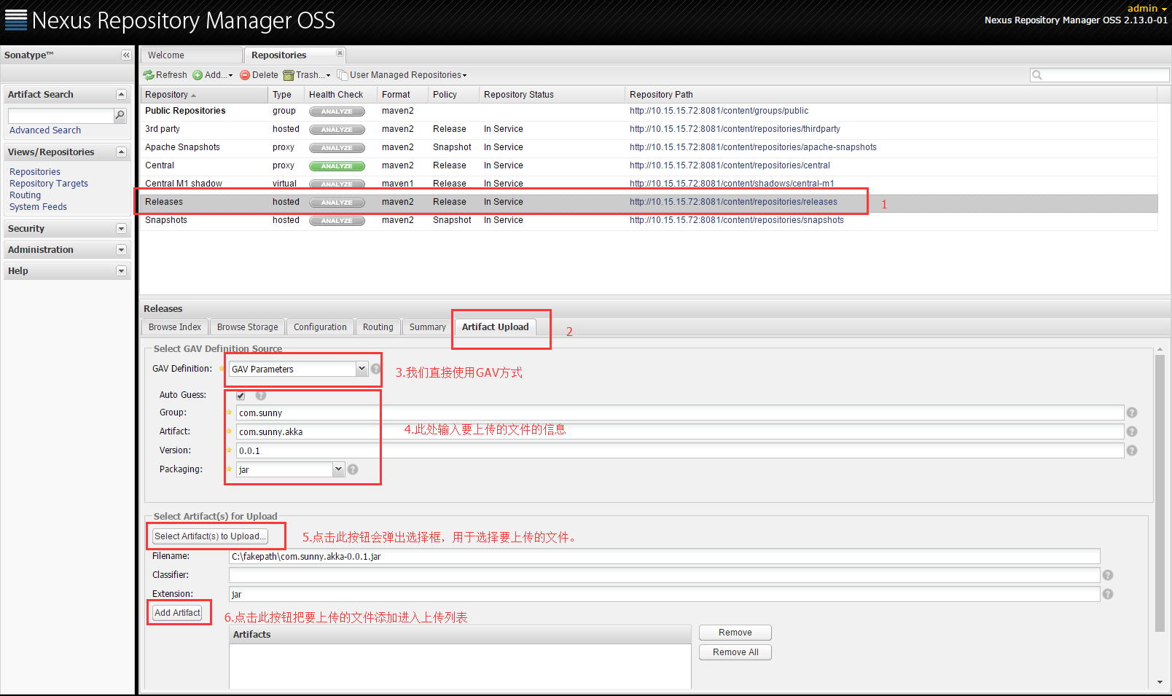Image resolution: width=1172 pixels, height=696 pixels.
Task: Click help icon next to Packaging
Action: pos(353,469)
